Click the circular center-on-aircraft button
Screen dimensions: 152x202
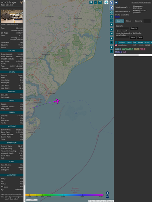111,12
